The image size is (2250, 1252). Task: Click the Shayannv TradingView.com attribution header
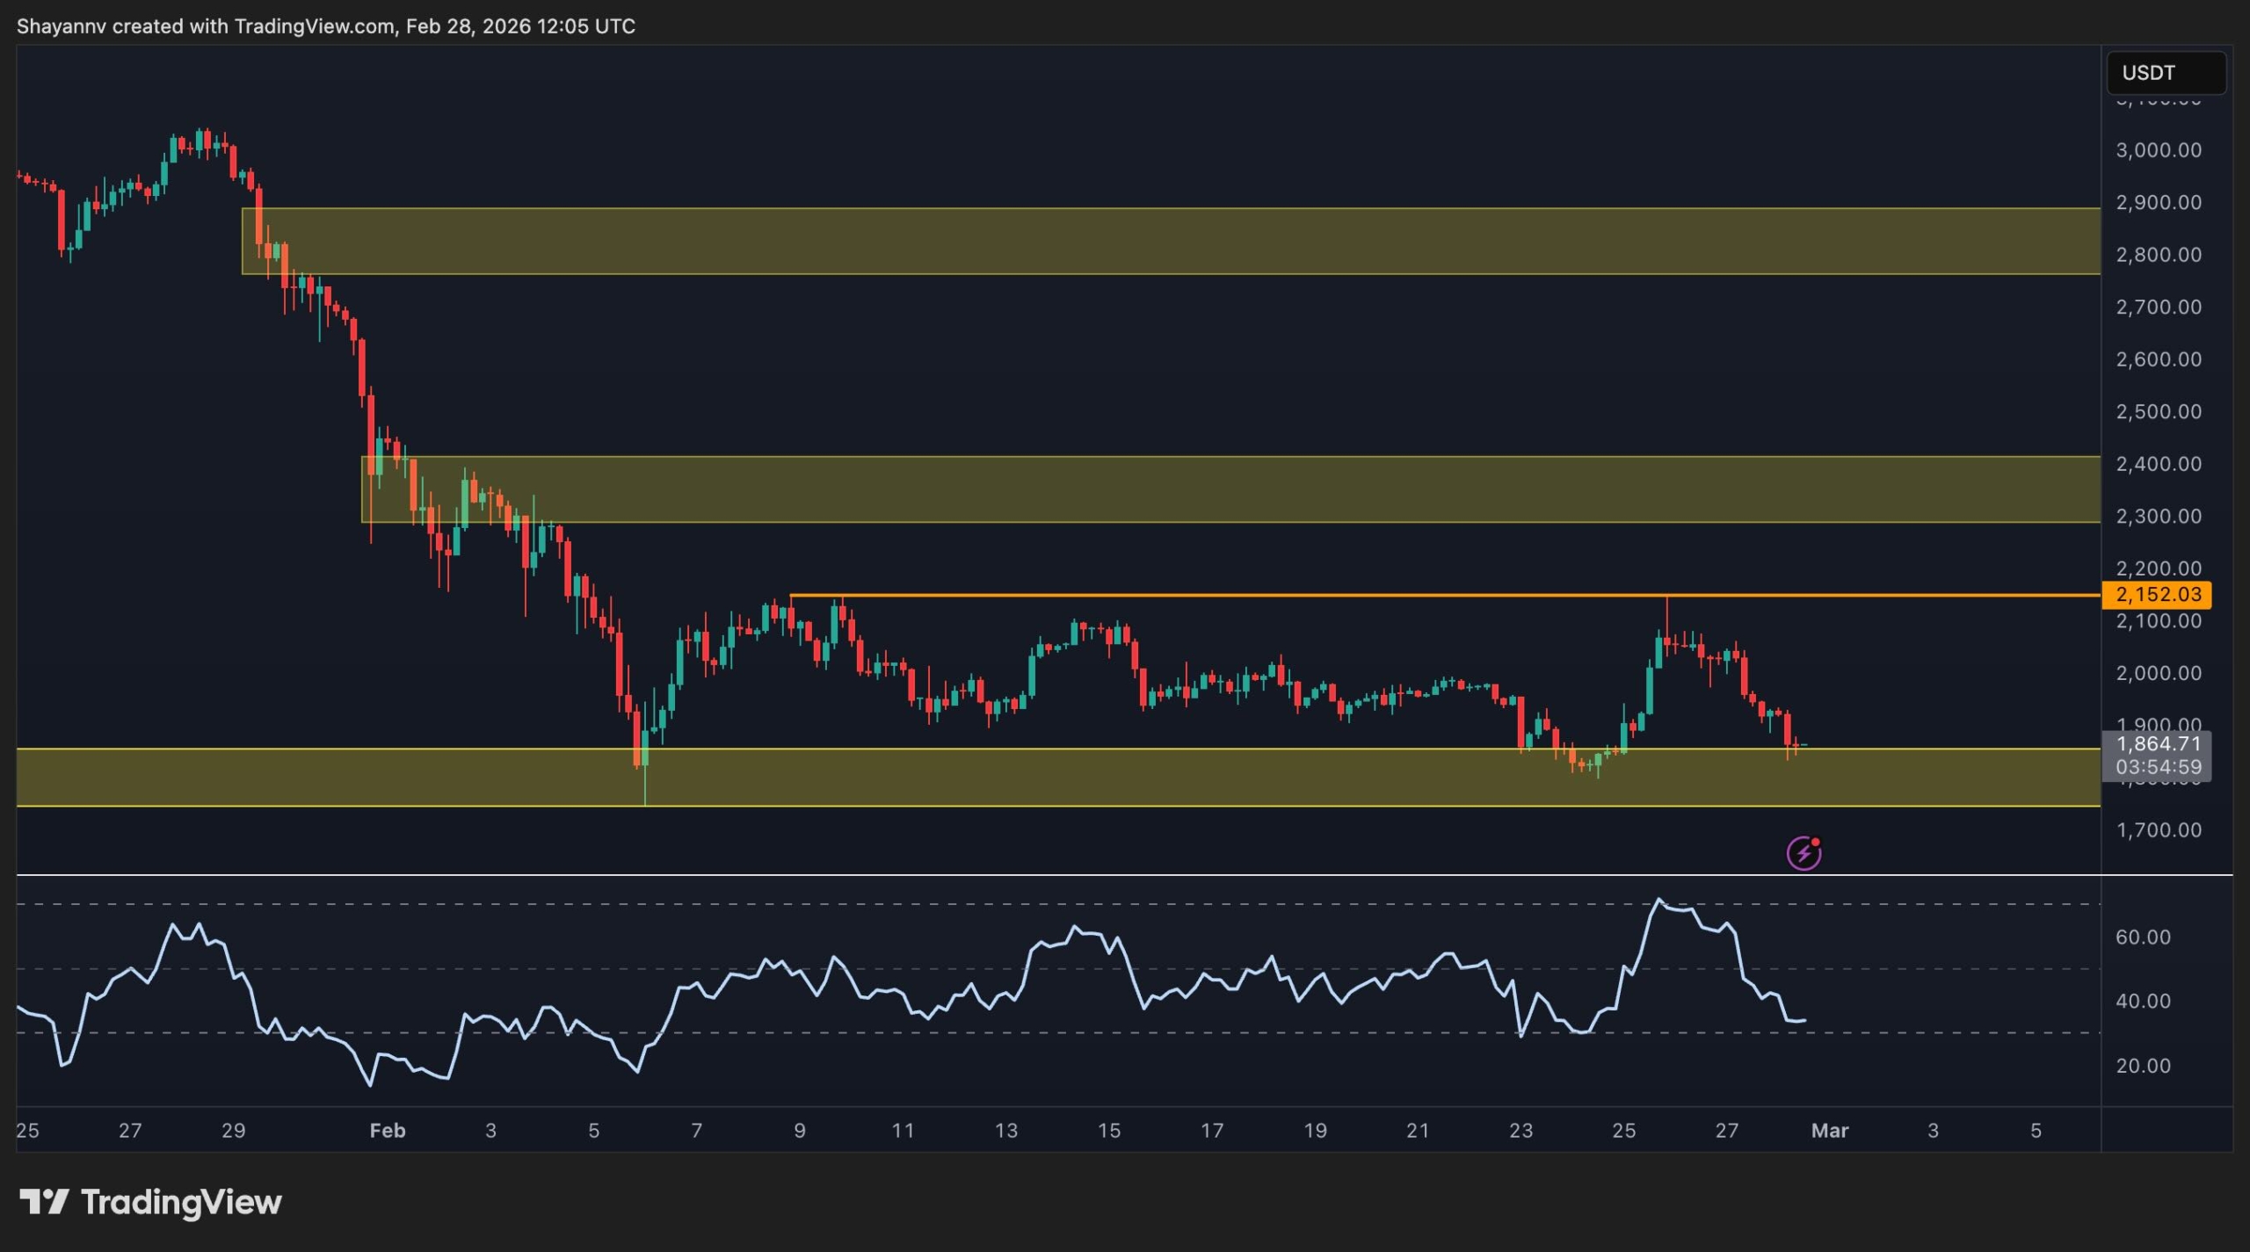[325, 26]
